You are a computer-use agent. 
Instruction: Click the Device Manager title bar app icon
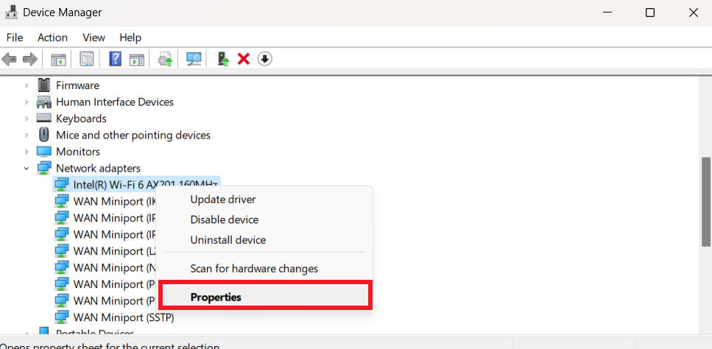[11, 13]
